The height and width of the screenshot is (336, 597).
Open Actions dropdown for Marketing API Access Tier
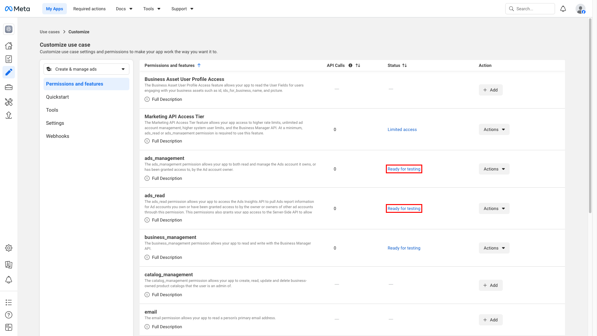(x=494, y=129)
